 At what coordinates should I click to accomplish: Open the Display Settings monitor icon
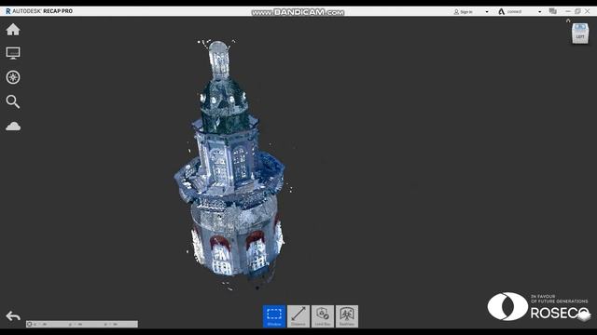pyautogui.click(x=13, y=53)
